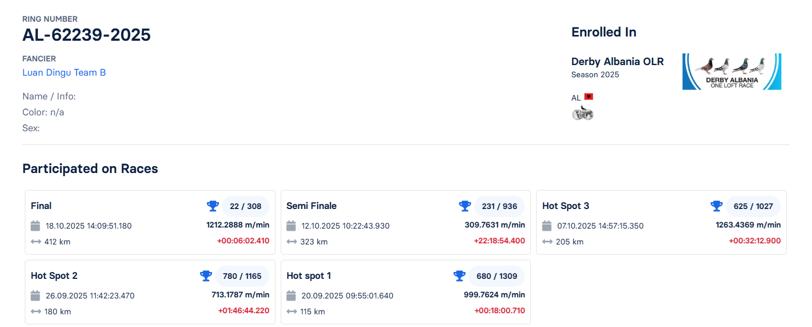Viewport: 812px width, 327px height.
Task: Click the pigeon federation emblem under AL
Action: tap(583, 113)
